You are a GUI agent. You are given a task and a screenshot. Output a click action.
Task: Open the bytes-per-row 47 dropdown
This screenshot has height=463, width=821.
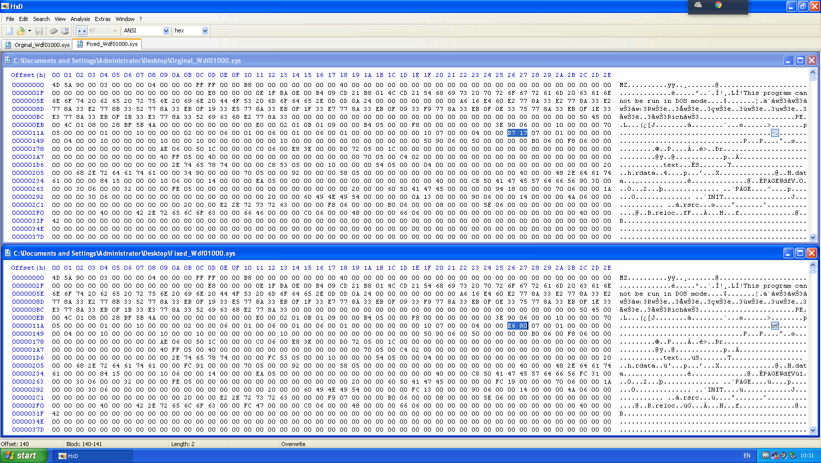coord(115,31)
